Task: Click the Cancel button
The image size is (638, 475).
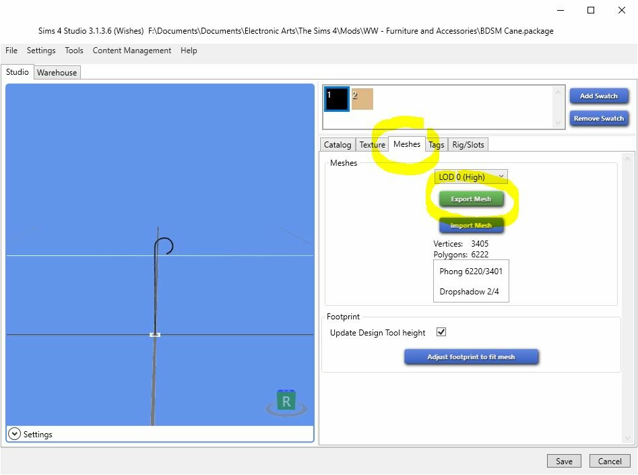Action: 609,461
